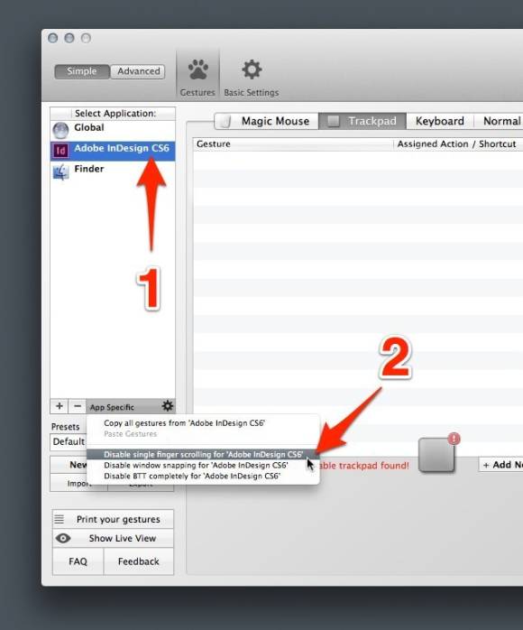Select Adobe InDesign CS6 in application list
The image size is (523, 630).
(113, 151)
